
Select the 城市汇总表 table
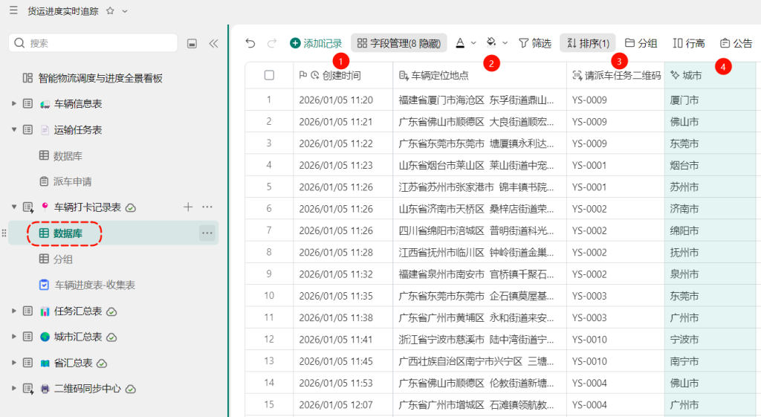78,337
